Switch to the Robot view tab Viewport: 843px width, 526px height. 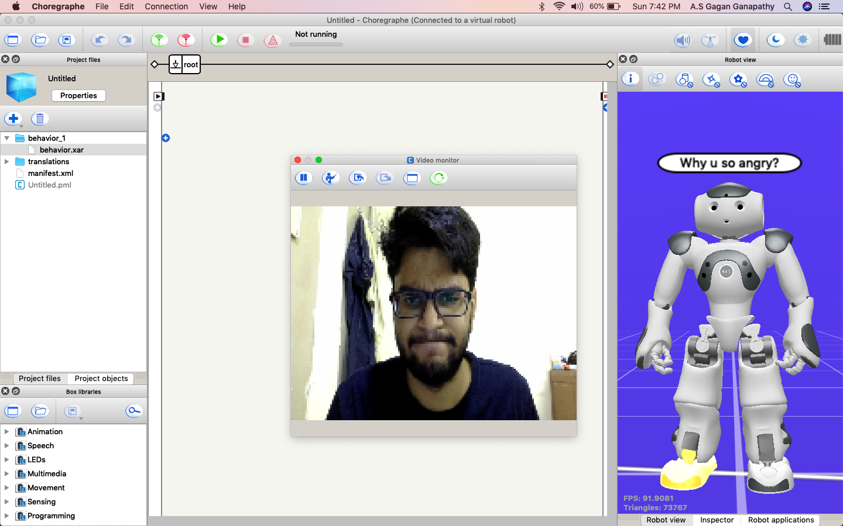point(666,520)
